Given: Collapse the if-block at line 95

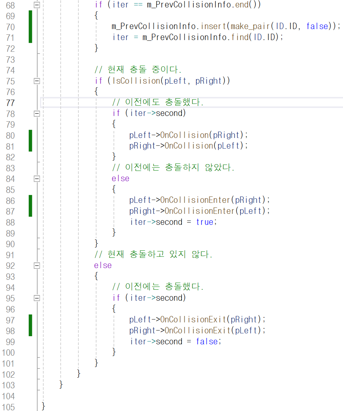Looking at the screenshot, I should tap(37, 298).
